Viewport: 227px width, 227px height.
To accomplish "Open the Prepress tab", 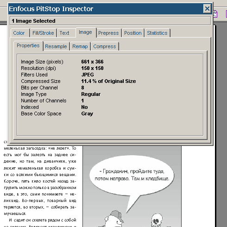I will click(109, 33).
